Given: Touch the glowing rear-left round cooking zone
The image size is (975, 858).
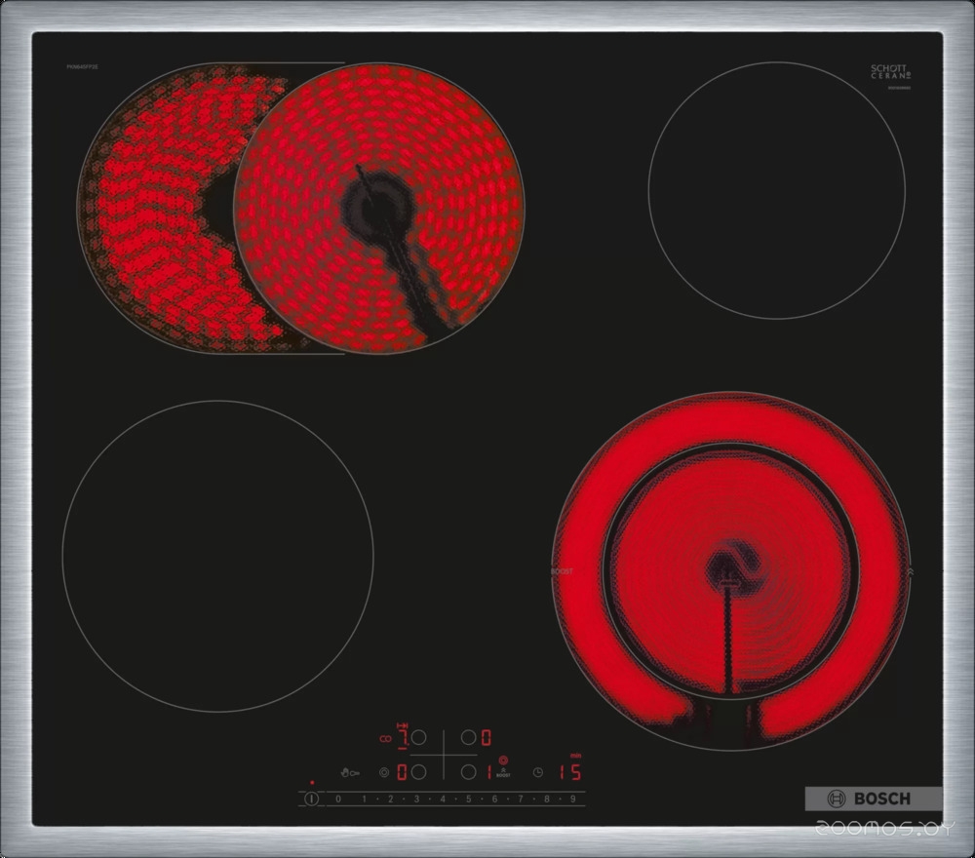Looking at the screenshot, I should coord(378,208).
